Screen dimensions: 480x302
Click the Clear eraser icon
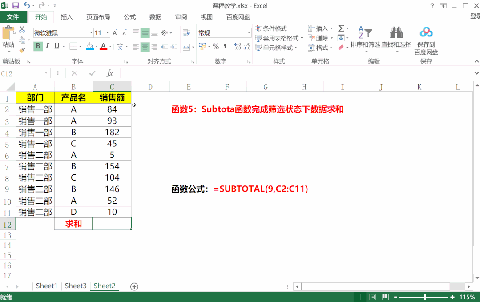pos(341,48)
